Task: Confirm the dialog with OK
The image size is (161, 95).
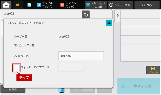Action: 109,23
